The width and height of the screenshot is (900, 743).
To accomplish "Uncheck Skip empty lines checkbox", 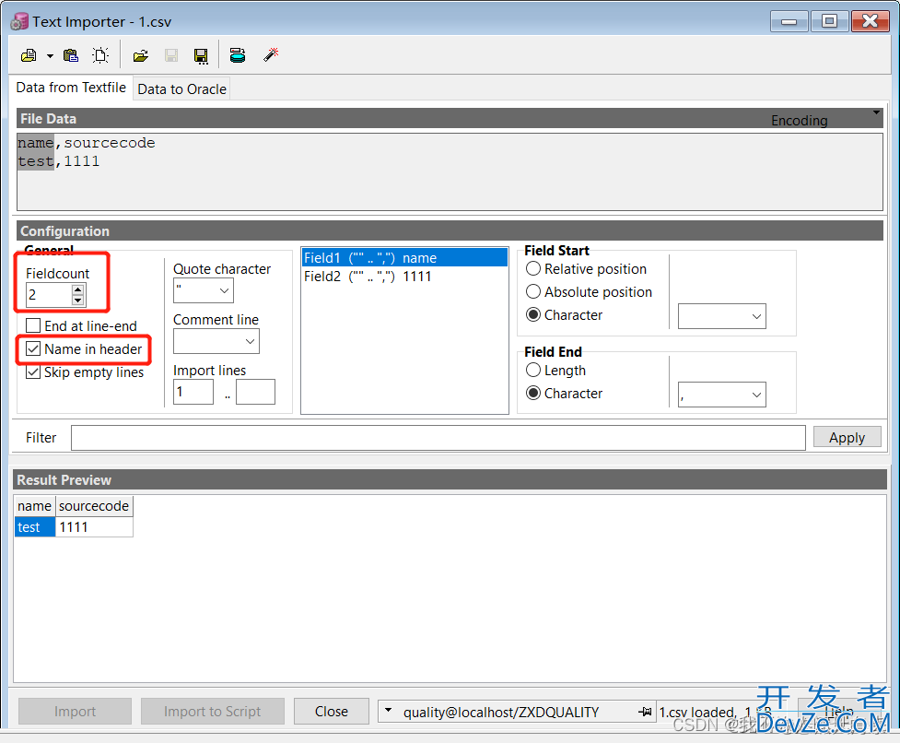I will [x=33, y=372].
